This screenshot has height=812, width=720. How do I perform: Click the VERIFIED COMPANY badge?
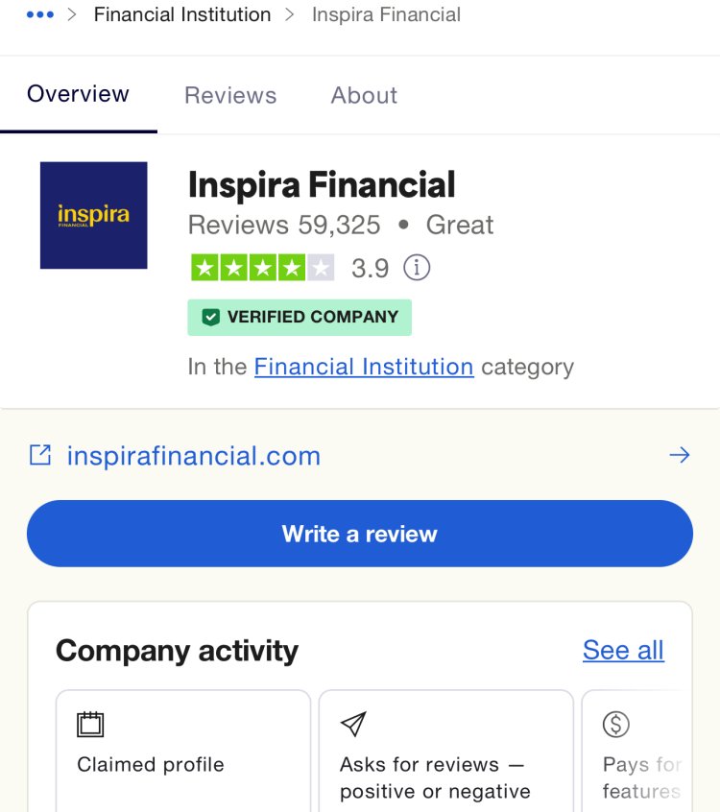click(x=300, y=317)
